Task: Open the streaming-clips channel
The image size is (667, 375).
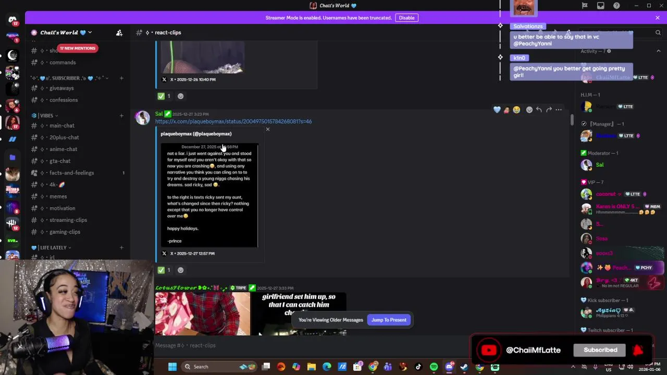Action: tap(78, 220)
